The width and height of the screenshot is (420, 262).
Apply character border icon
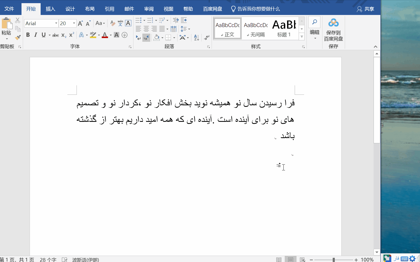pyautogui.click(x=128, y=23)
